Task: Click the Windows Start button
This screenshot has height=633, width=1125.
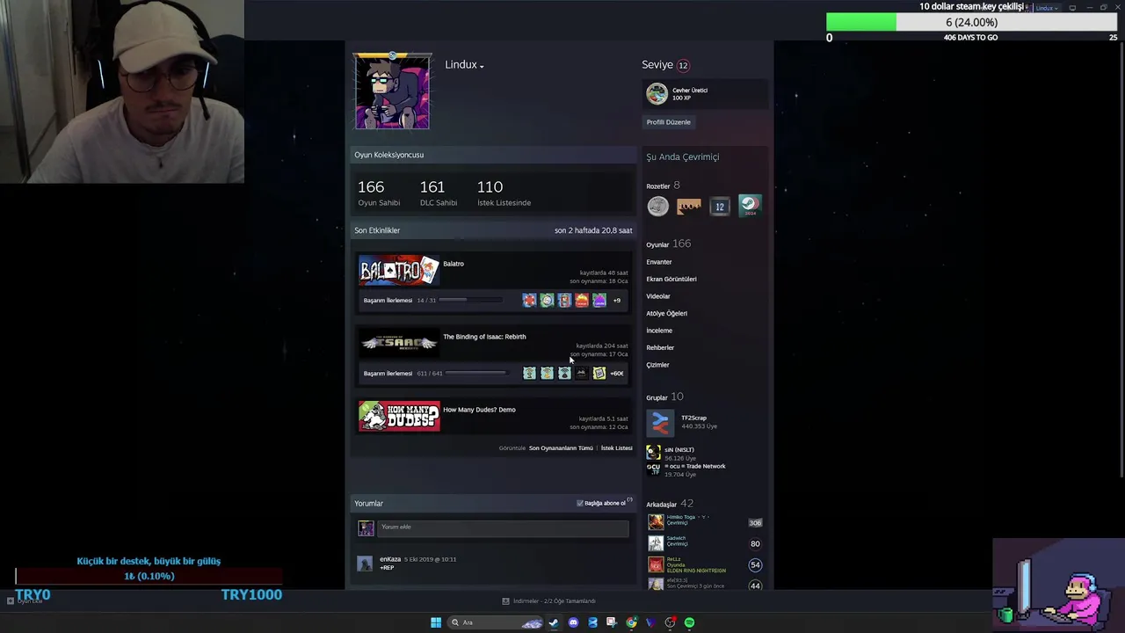Action: click(x=436, y=622)
